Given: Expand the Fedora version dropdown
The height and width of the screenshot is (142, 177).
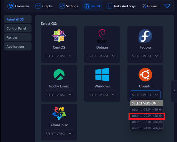Looking at the screenshot, I should 145,56.
